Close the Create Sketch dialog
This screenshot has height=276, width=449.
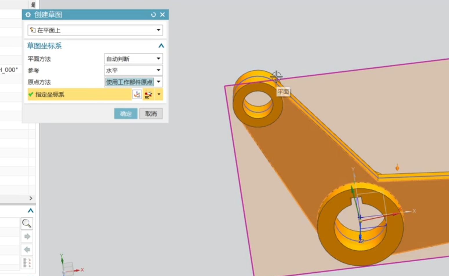point(162,14)
